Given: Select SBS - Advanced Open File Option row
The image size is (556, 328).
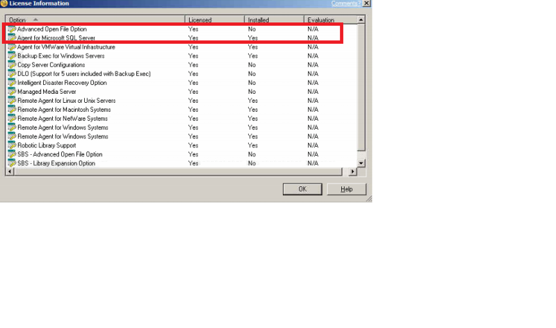Looking at the screenshot, I should click(181, 154).
